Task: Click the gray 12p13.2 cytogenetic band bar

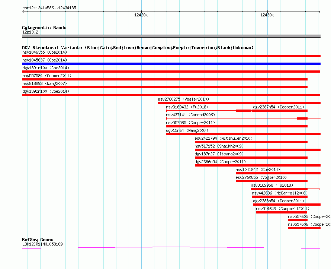Action: (x=171, y=36)
